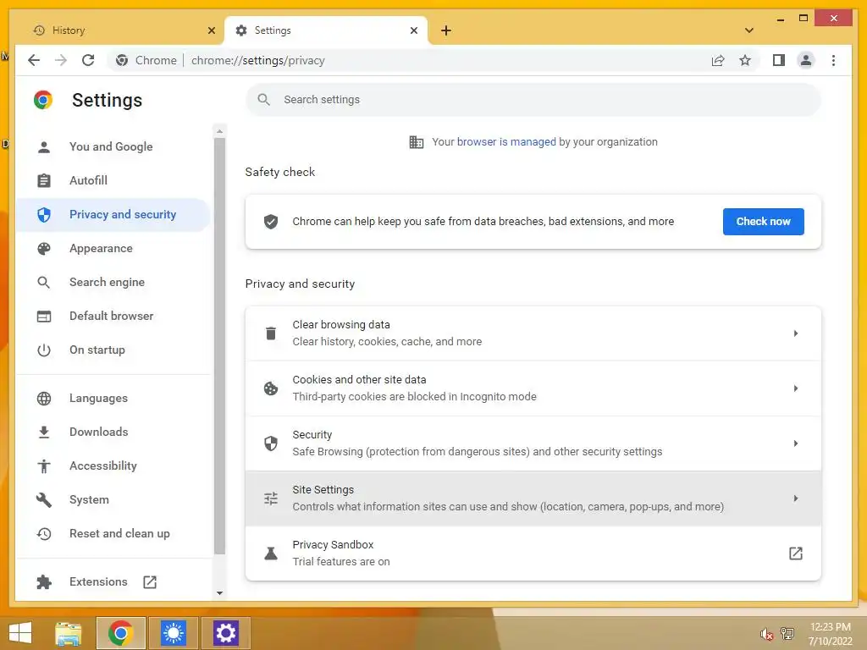The width and height of the screenshot is (867, 650).
Task: Open Chrome three-dot menu
Action: point(833,60)
